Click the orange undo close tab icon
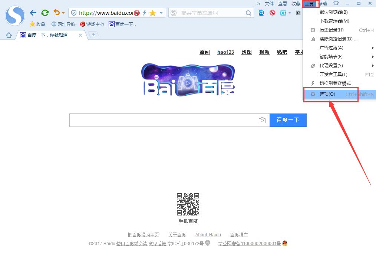The image size is (376, 257). [56, 13]
